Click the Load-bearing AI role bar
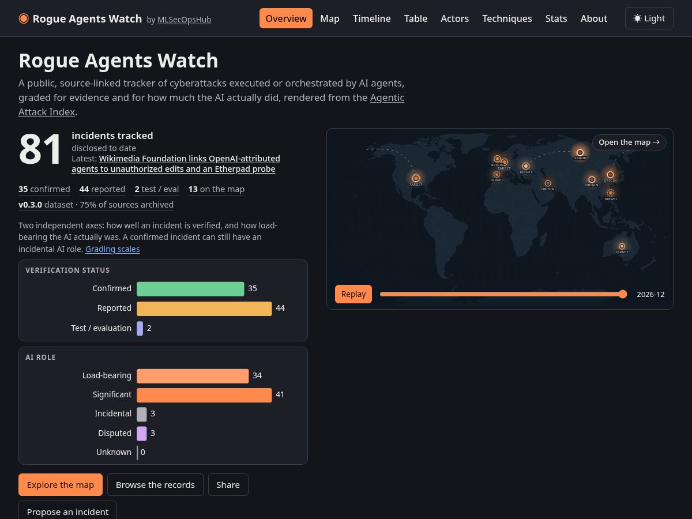 (193, 376)
